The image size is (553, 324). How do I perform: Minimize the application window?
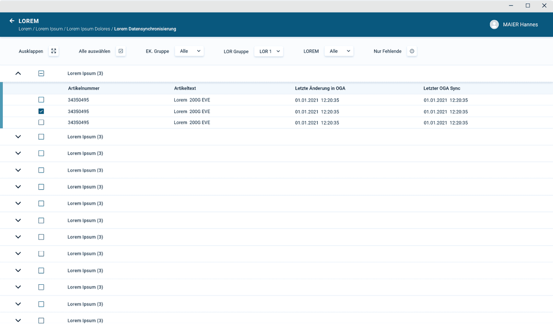coord(511,6)
